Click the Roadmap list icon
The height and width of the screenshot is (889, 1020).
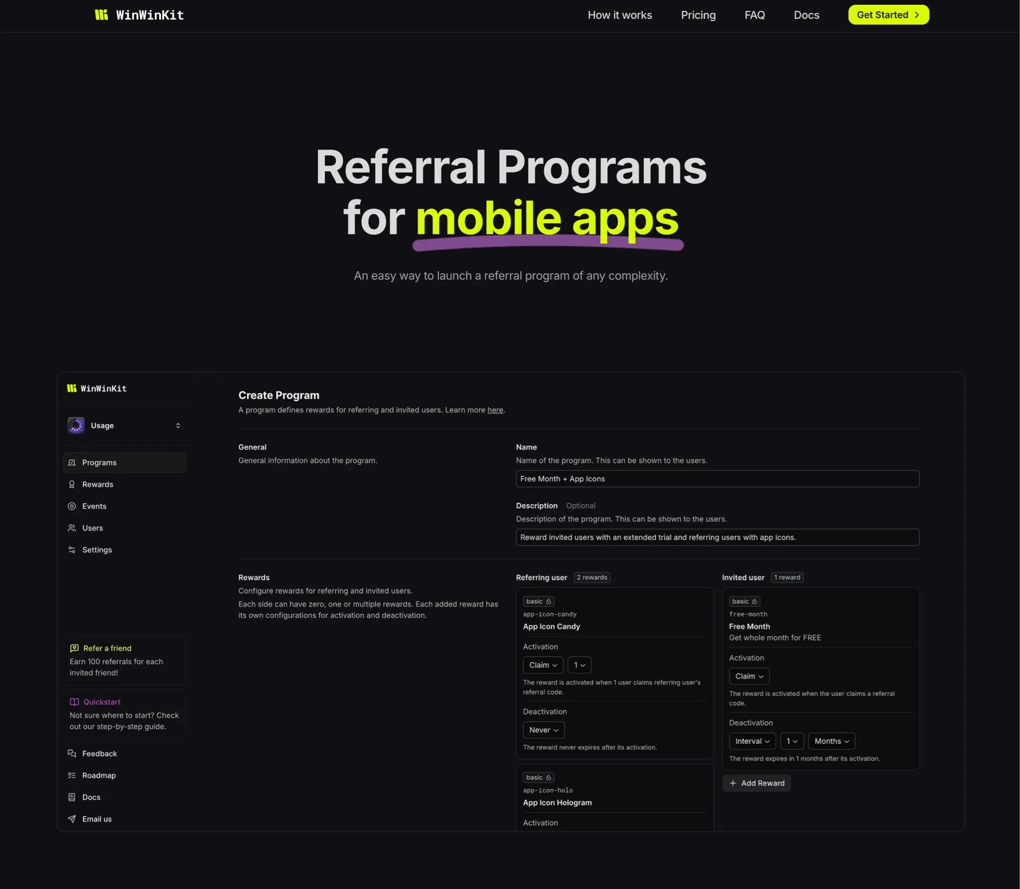click(x=72, y=775)
